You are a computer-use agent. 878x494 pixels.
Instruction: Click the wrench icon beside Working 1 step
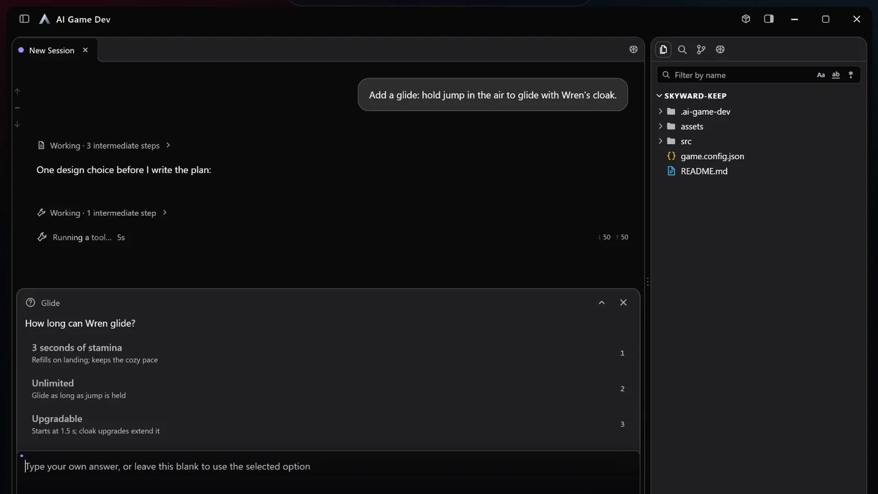point(41,212)
